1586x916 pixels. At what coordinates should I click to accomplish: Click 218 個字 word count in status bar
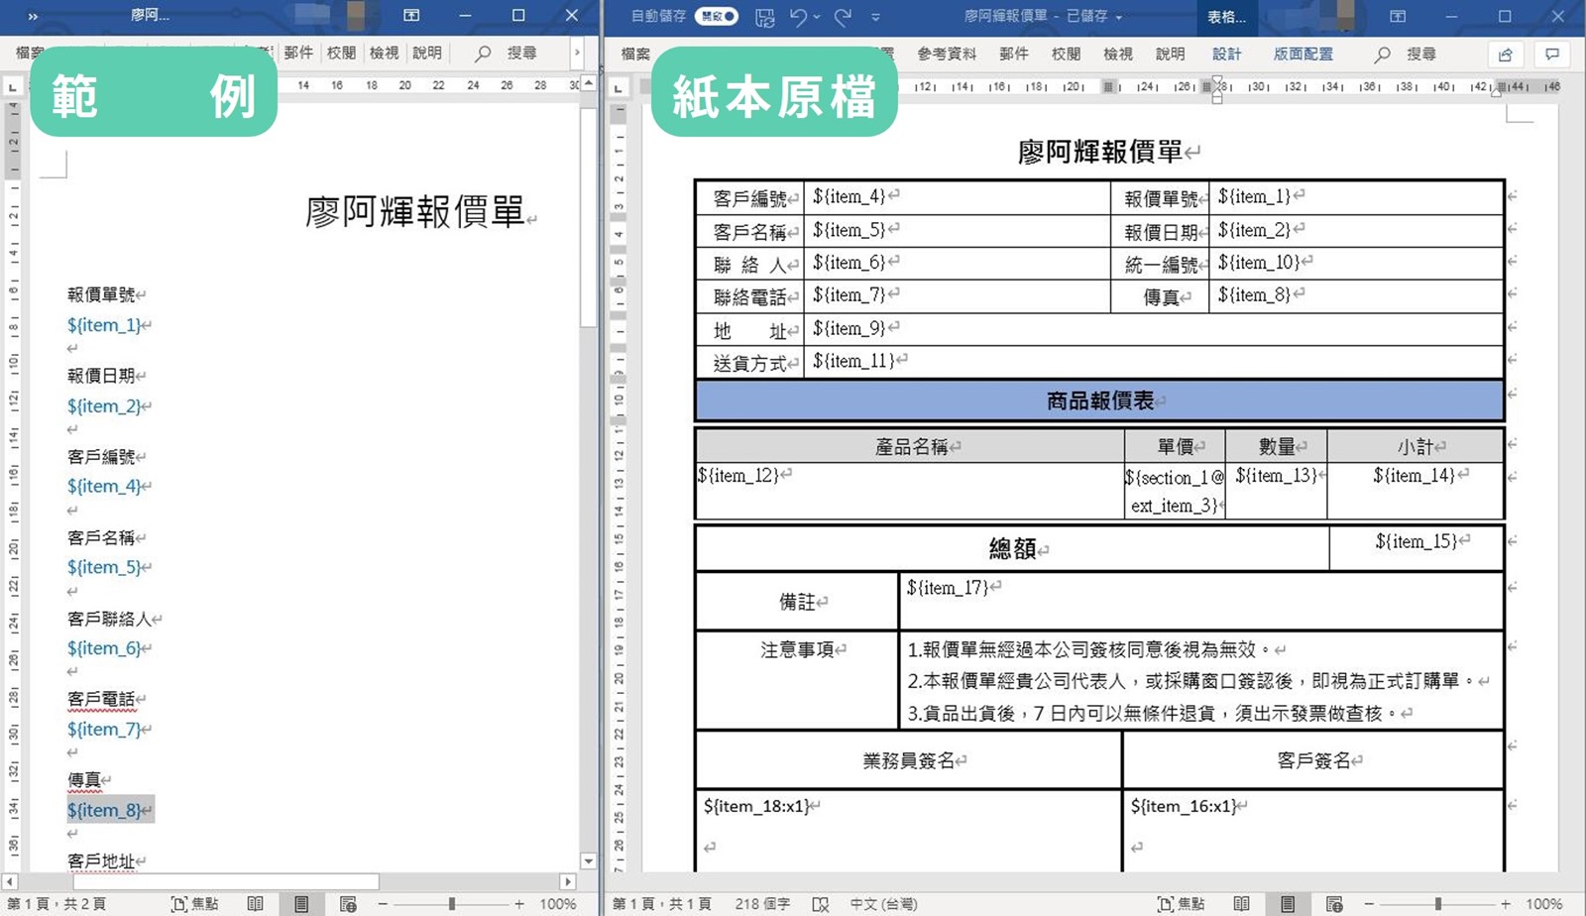762,904
